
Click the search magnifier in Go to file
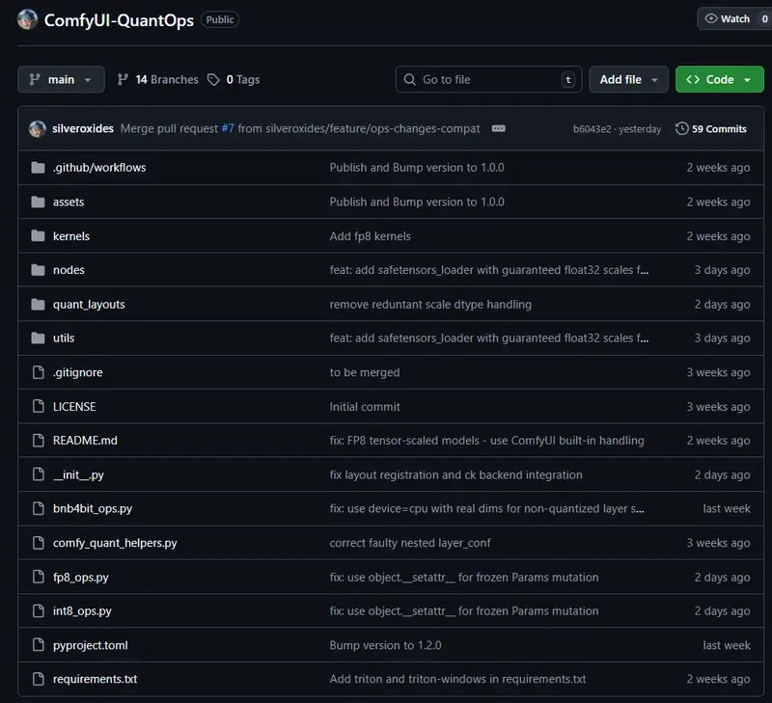click(410, 79)
